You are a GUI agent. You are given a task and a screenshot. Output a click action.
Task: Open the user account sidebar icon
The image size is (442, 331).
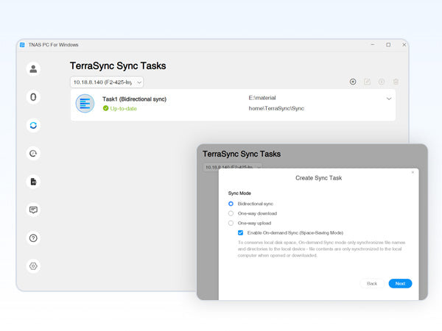click(x=33, y=69)
